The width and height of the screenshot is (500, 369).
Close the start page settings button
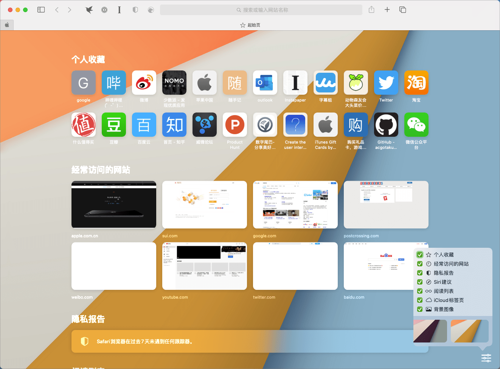click(486, 358)
